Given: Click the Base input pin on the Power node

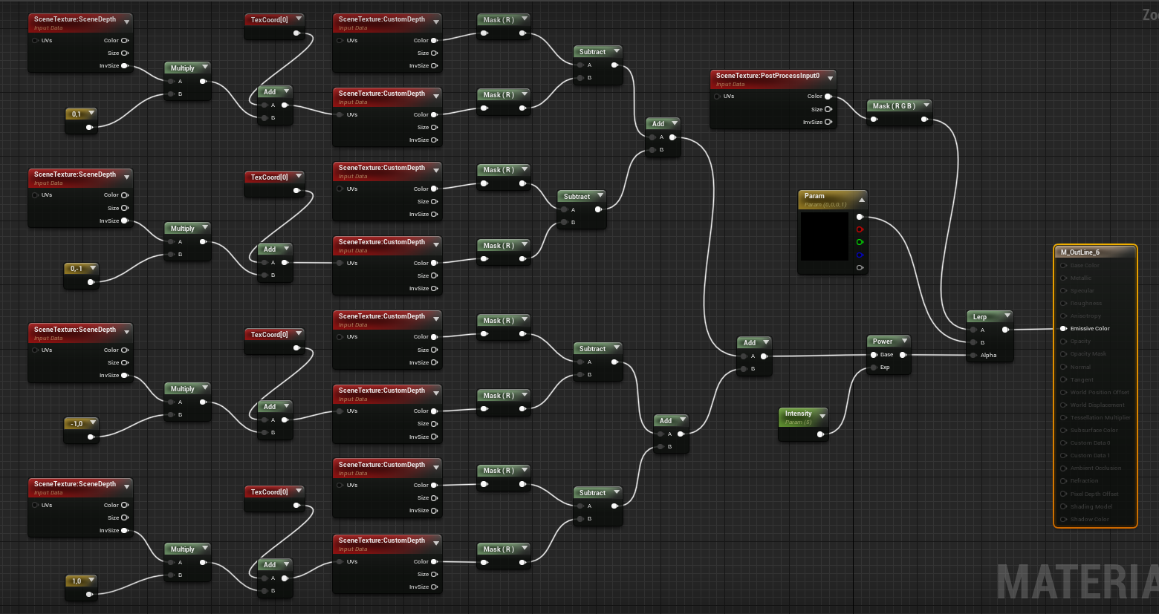Looking at the screenshot, I should tap(874, 354).
